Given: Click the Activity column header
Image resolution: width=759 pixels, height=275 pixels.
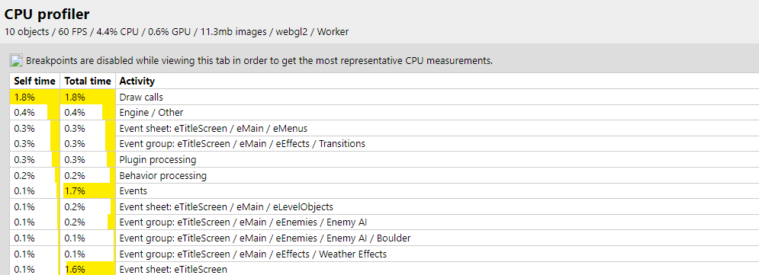Looking at the screenshot, I should 137,82.
